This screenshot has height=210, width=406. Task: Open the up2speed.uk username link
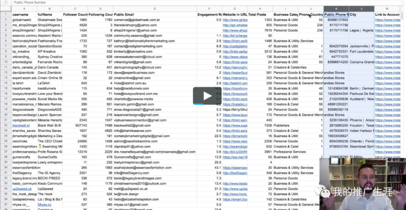(x=22, y=189)
